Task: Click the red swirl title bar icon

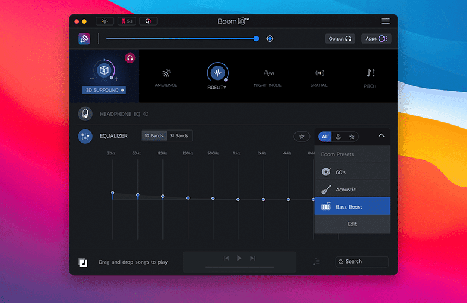Action: pos(148,21)
